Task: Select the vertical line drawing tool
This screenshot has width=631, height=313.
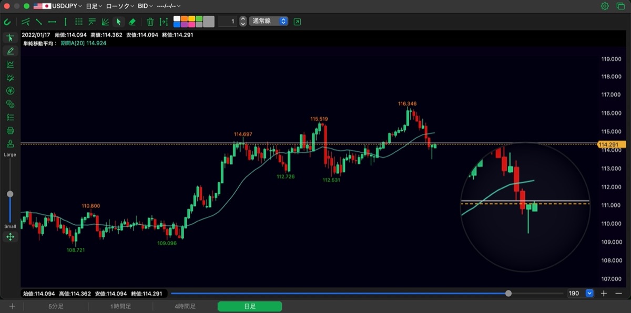Action: coord(65,22)
